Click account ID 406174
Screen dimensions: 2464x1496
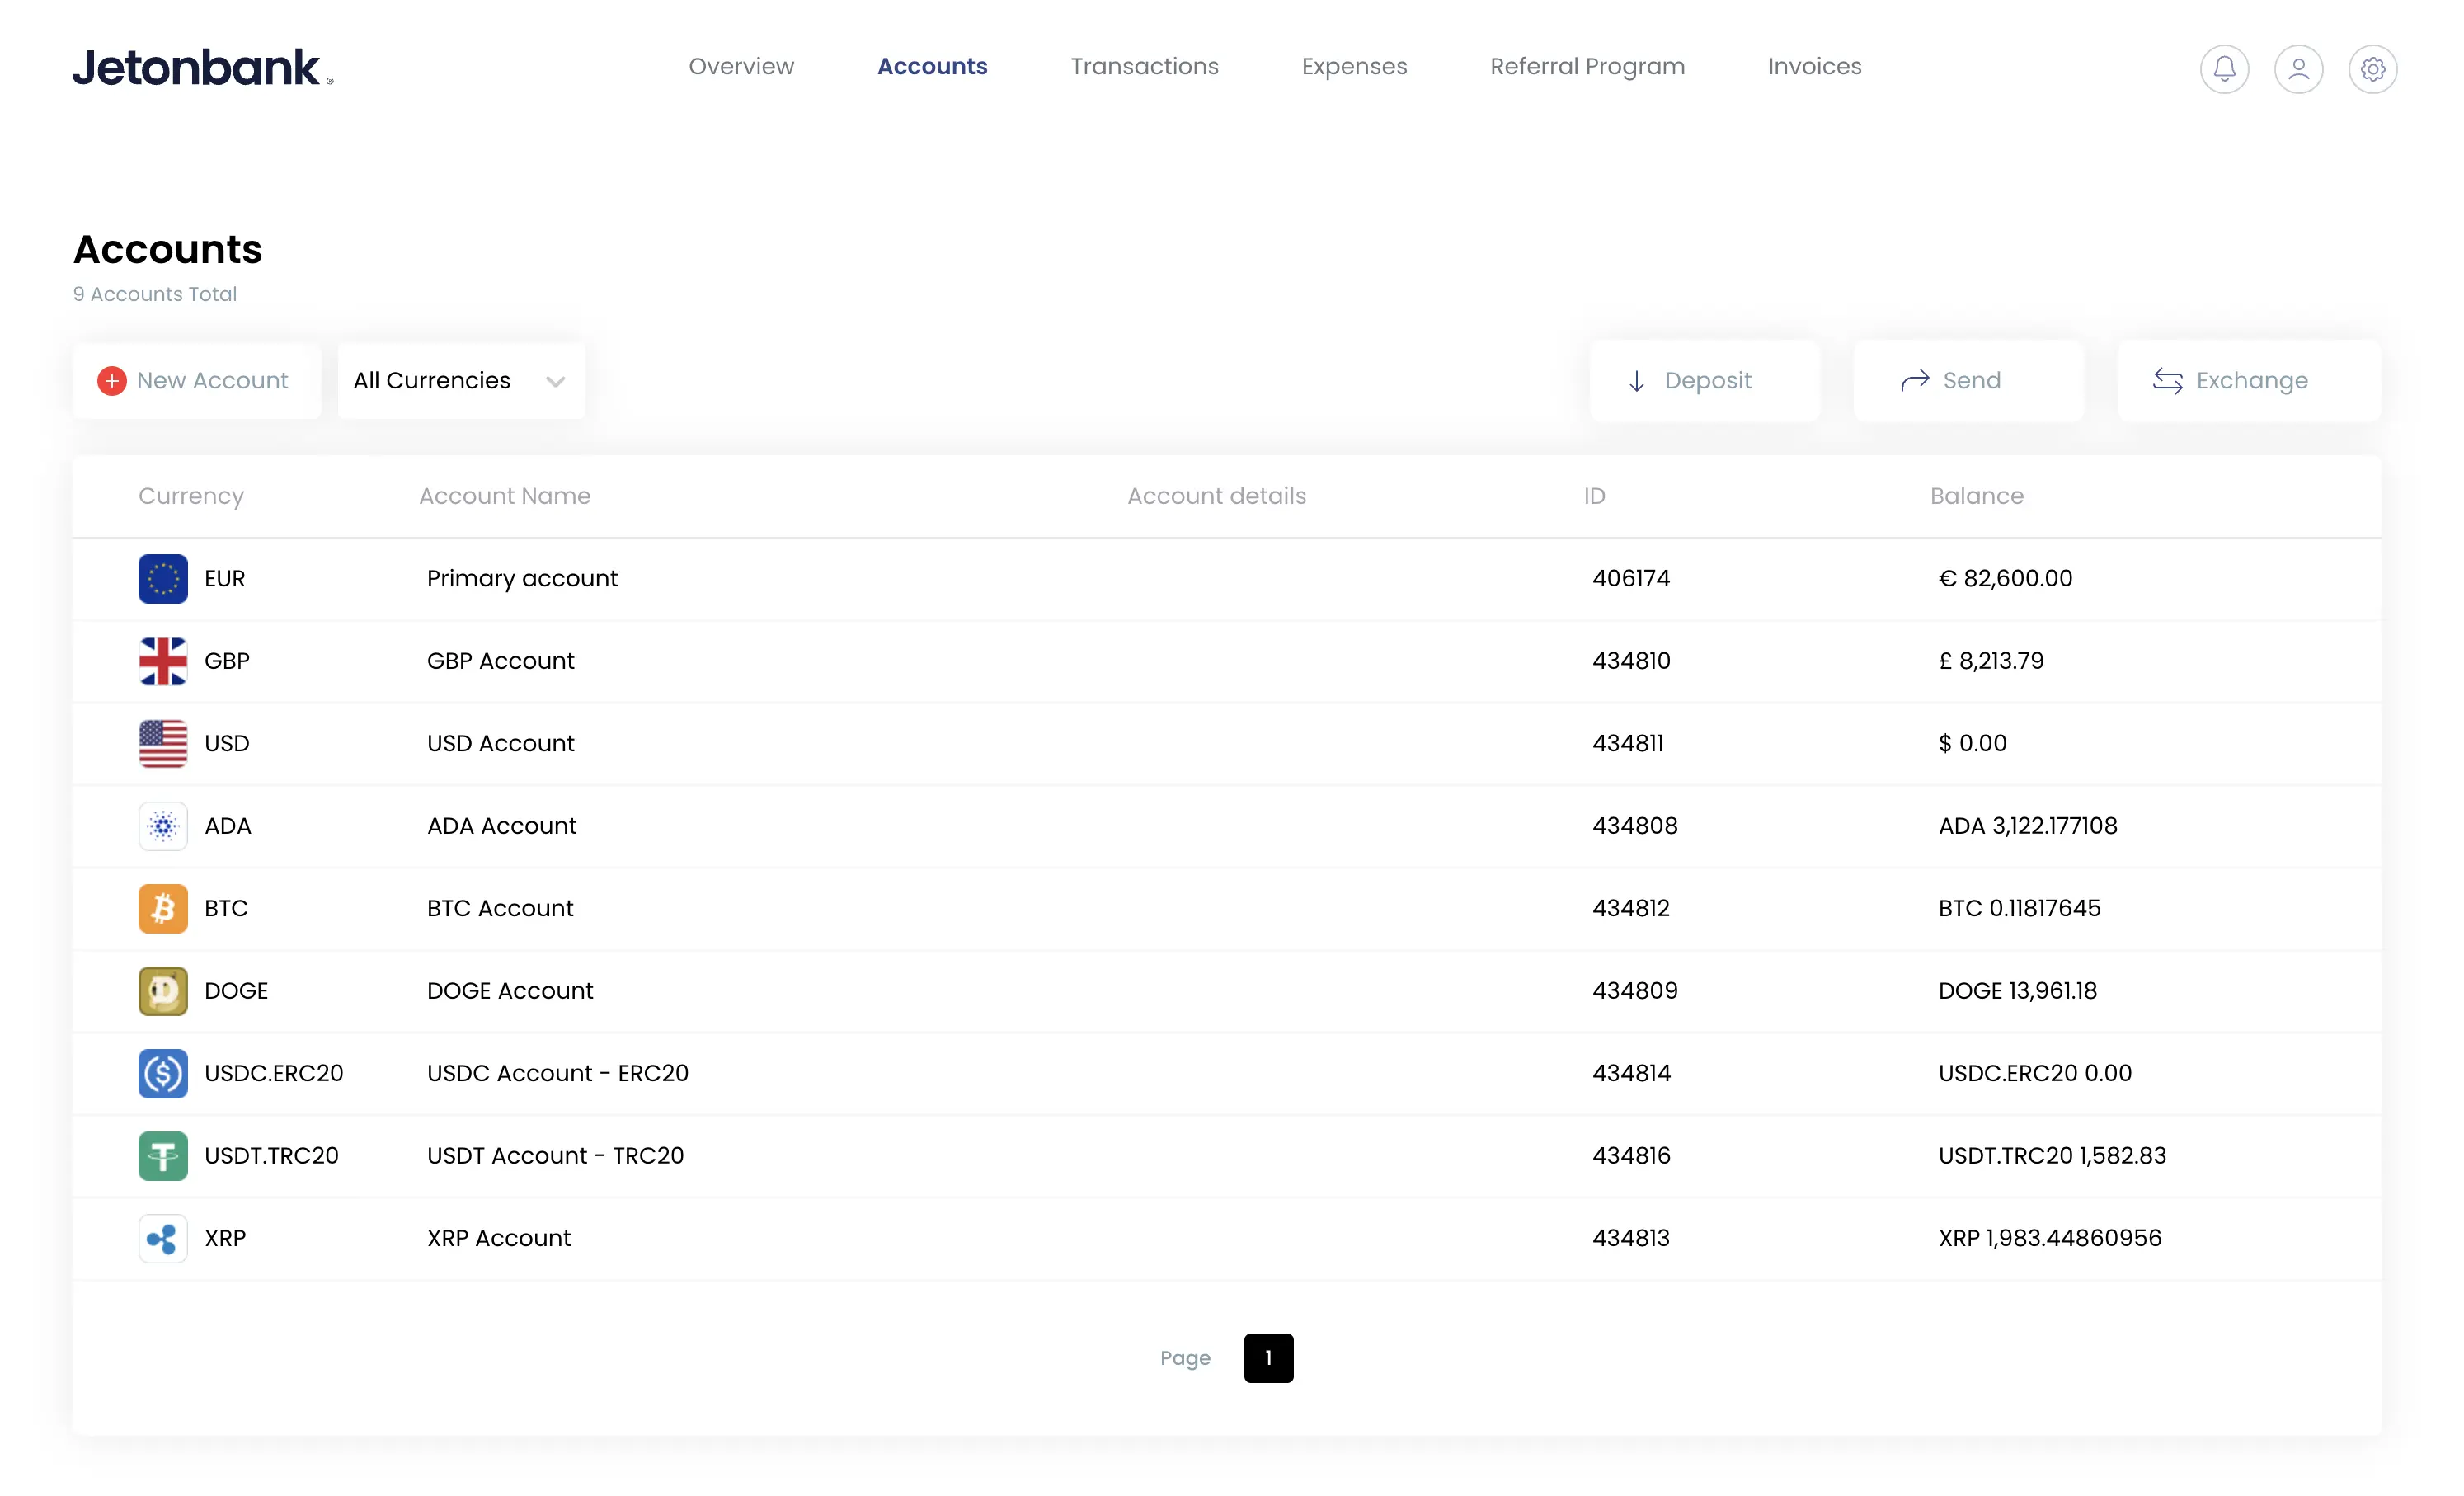pyautogui.click(x=1631, y=579)
